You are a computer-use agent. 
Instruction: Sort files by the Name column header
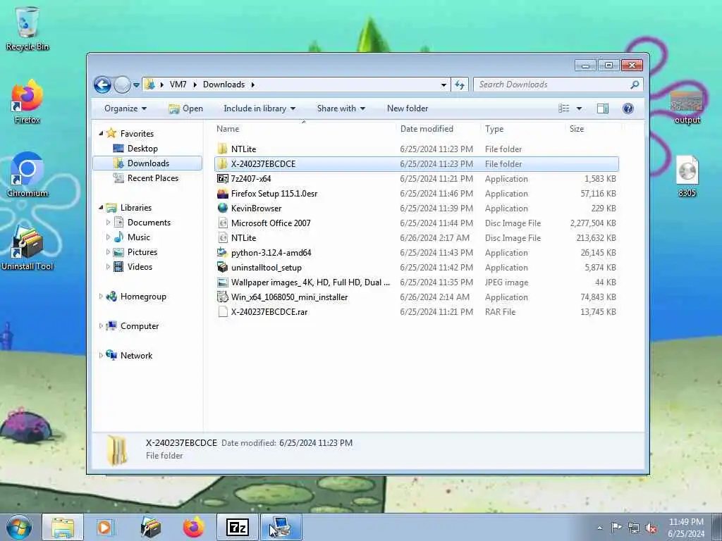point(304,129)
